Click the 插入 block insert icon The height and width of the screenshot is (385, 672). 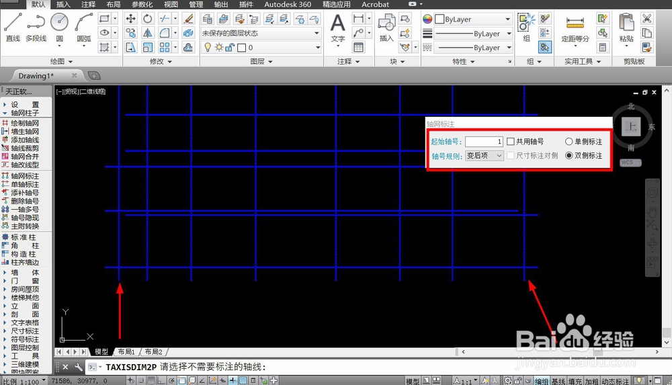386,28
